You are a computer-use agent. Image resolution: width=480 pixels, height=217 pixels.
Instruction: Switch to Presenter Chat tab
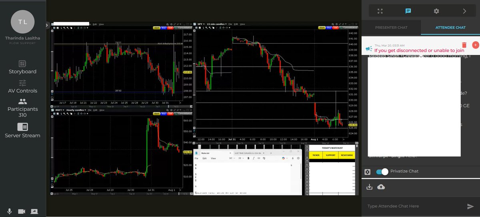[x=391, y=28]
